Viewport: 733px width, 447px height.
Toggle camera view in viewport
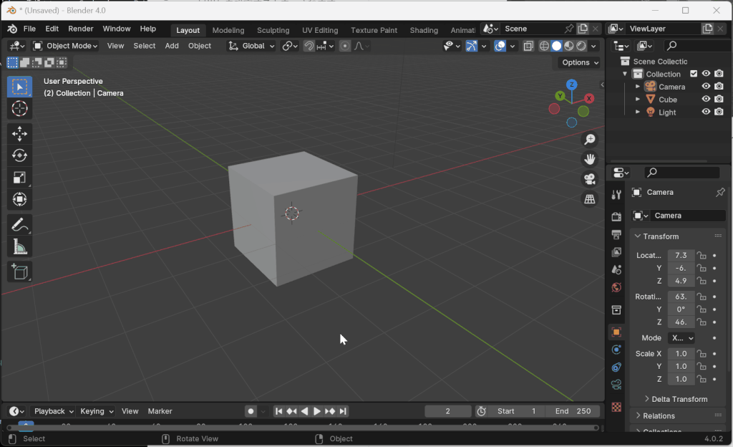pos(590,179)
